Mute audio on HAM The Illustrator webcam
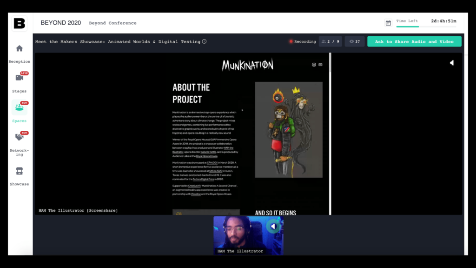This screenshot has height=268, width=476. [273, 227]
